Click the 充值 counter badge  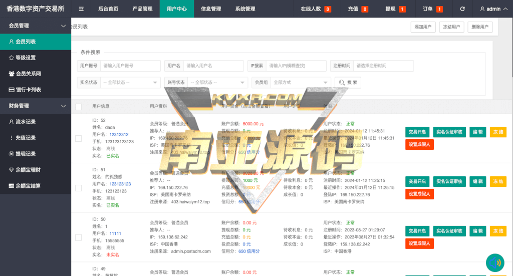pyautogui.click(x=365, y=9)
